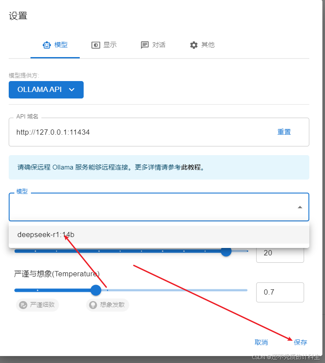The width and height of the screenshot is (325, 363).
Task: Click the lightbulb icon on the 想象发散 chip
Action: [93, 305]
